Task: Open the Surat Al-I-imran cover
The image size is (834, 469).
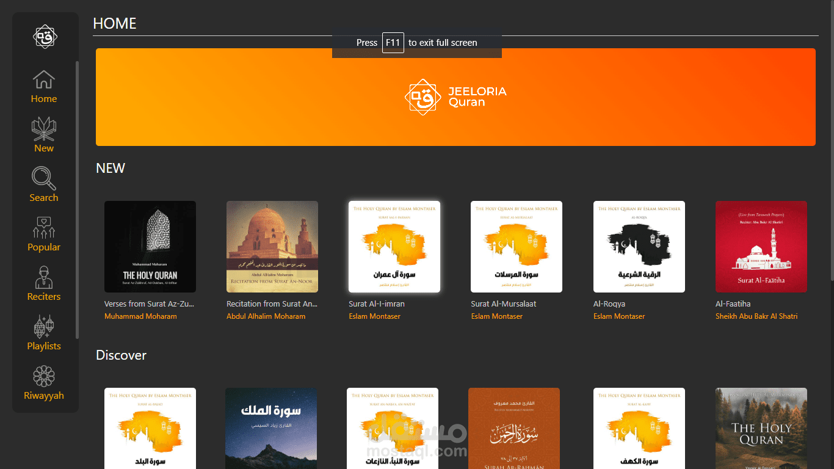Action: pos(394,247)
